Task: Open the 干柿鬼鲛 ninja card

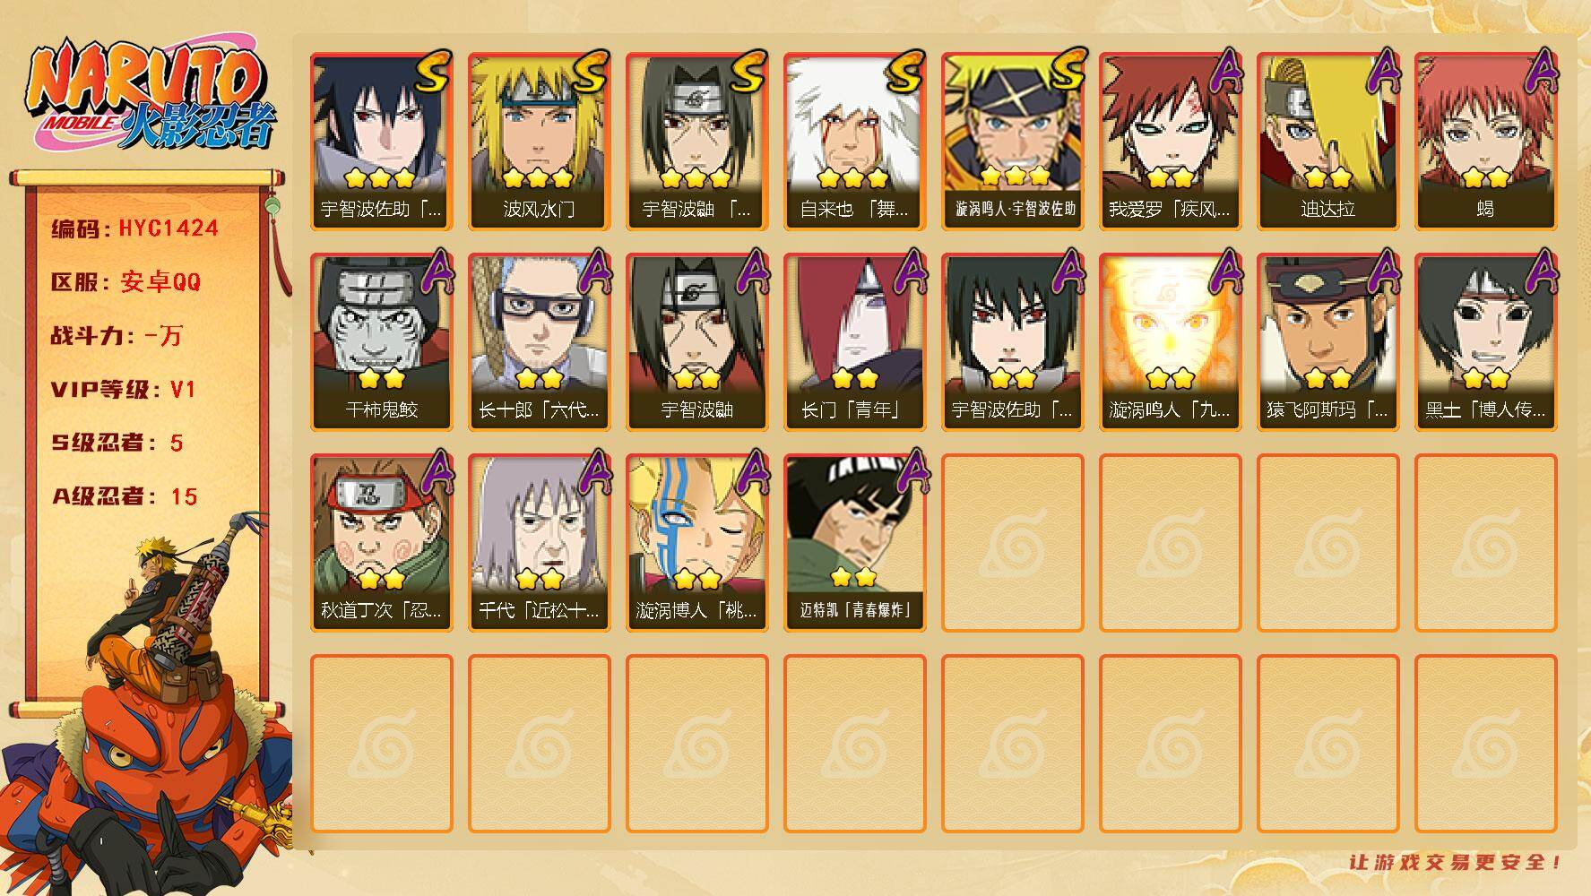Action: [x=381, y=342]
